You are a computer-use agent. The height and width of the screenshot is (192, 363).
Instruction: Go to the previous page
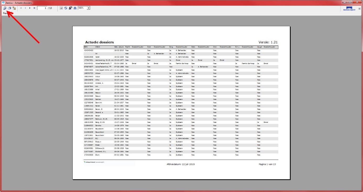coord(25,8)
